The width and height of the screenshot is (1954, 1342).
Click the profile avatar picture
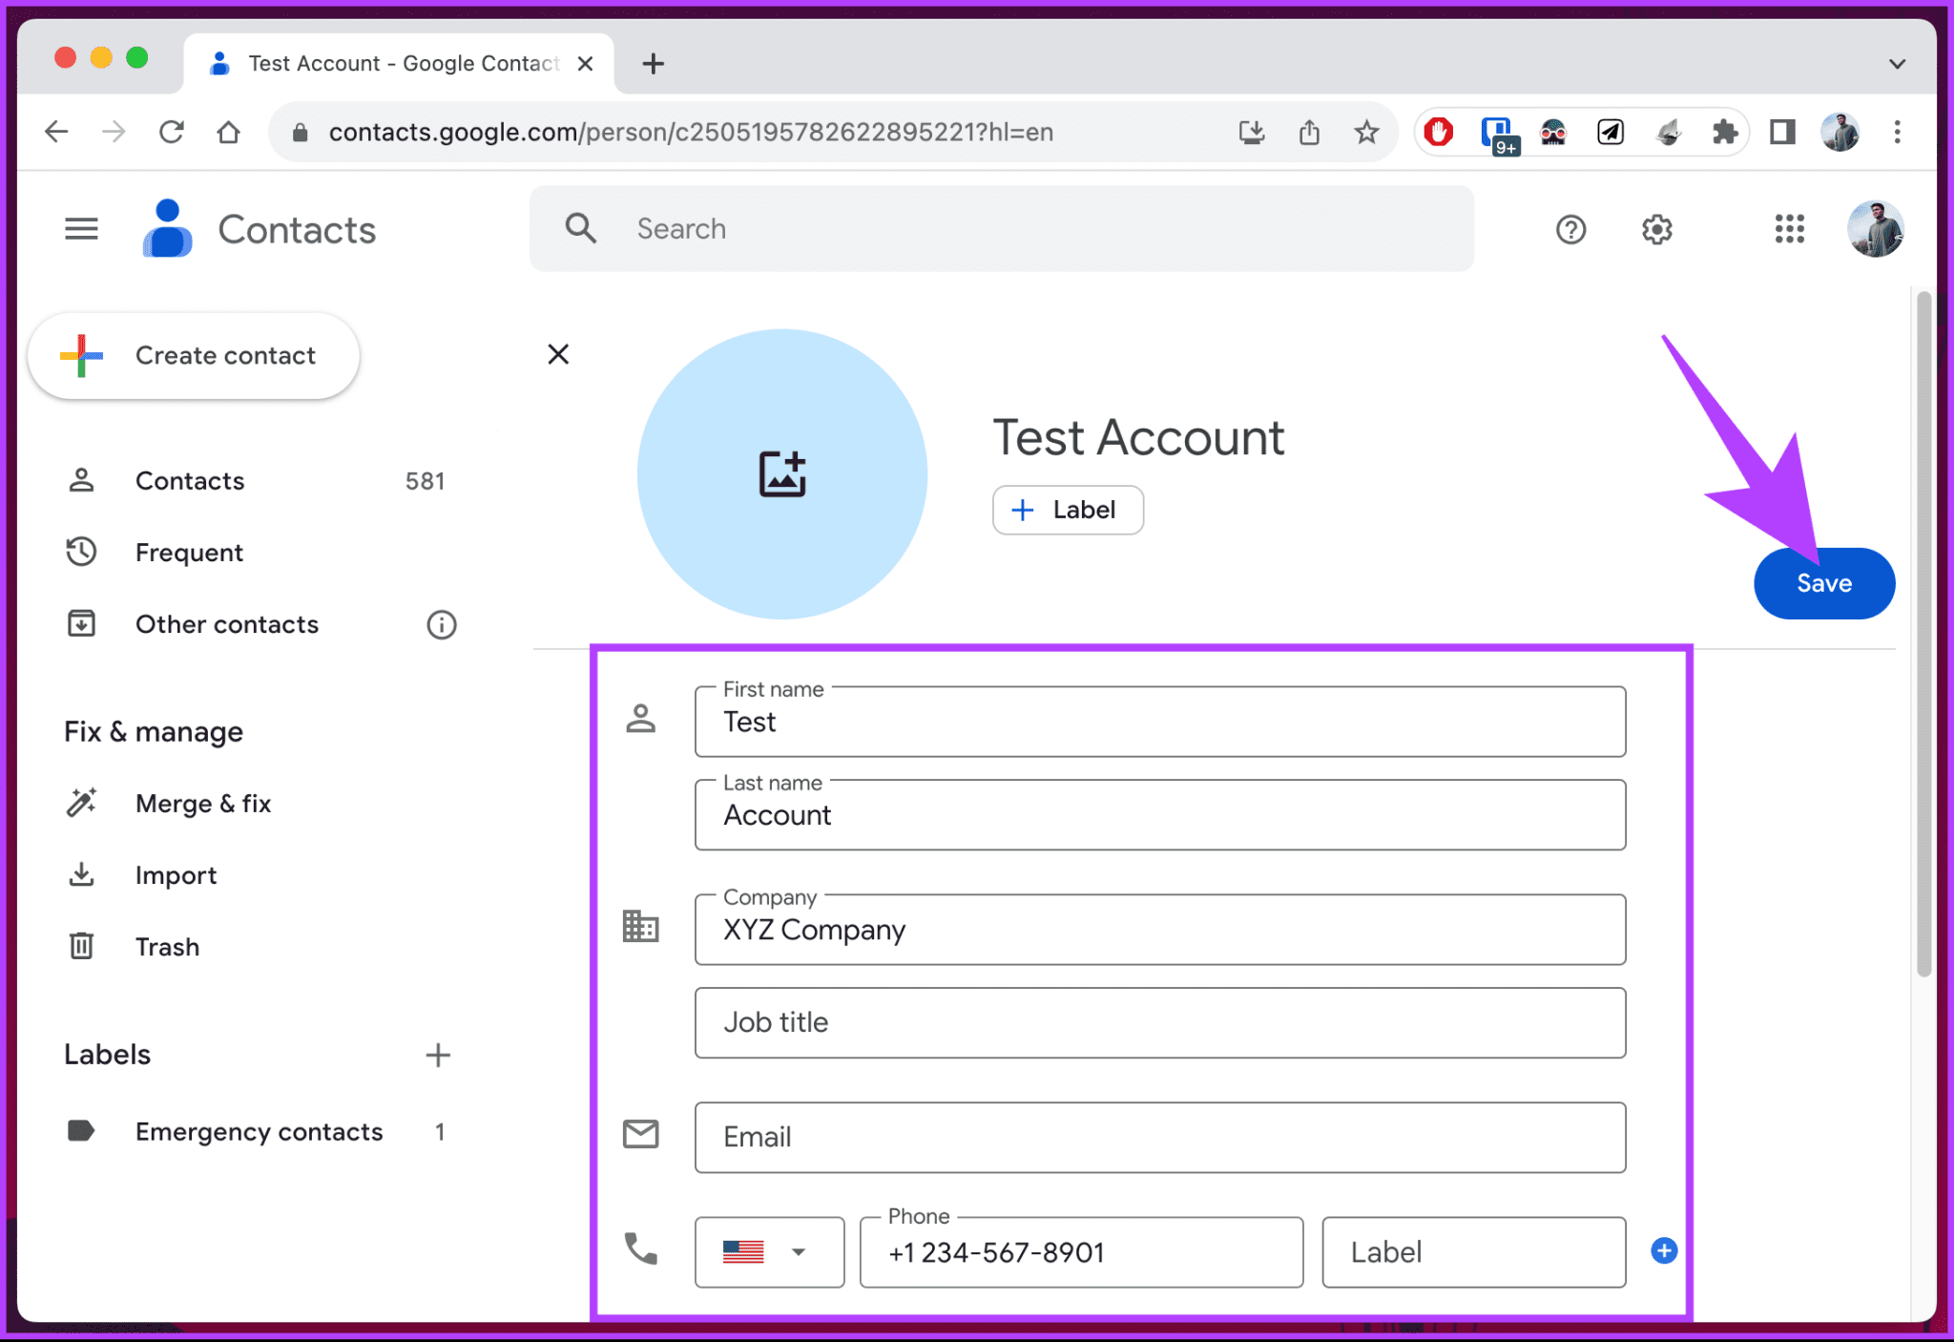pos(1875,228)
